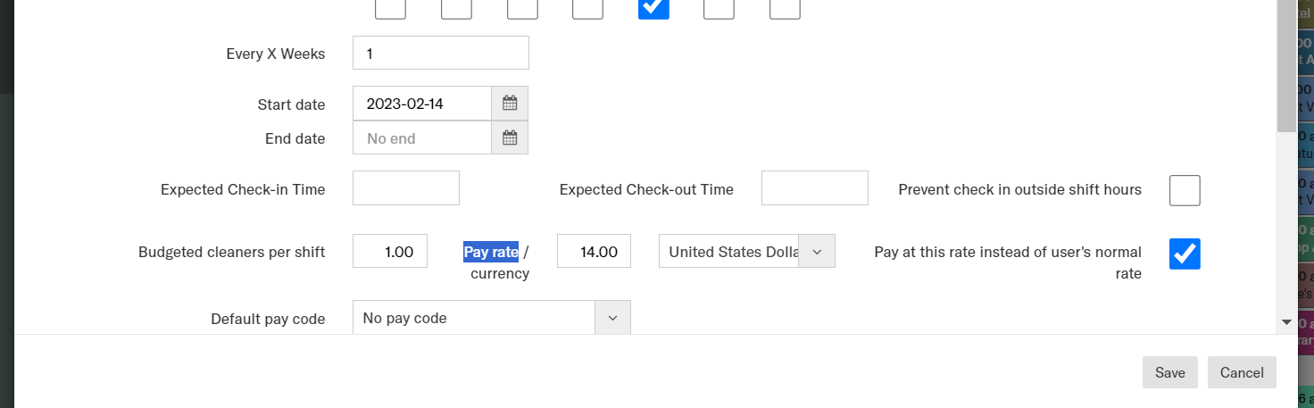
Task: Expand the Default pay code dropdown
Action: (x=612, y=318)
